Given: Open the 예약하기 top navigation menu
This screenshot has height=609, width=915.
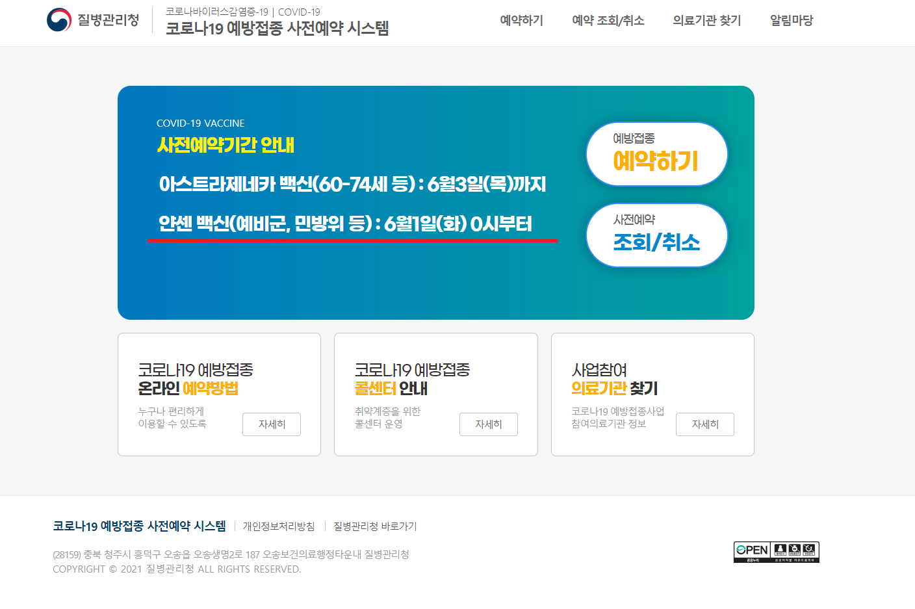Looking at the screenshot, I should coord(521,21).
